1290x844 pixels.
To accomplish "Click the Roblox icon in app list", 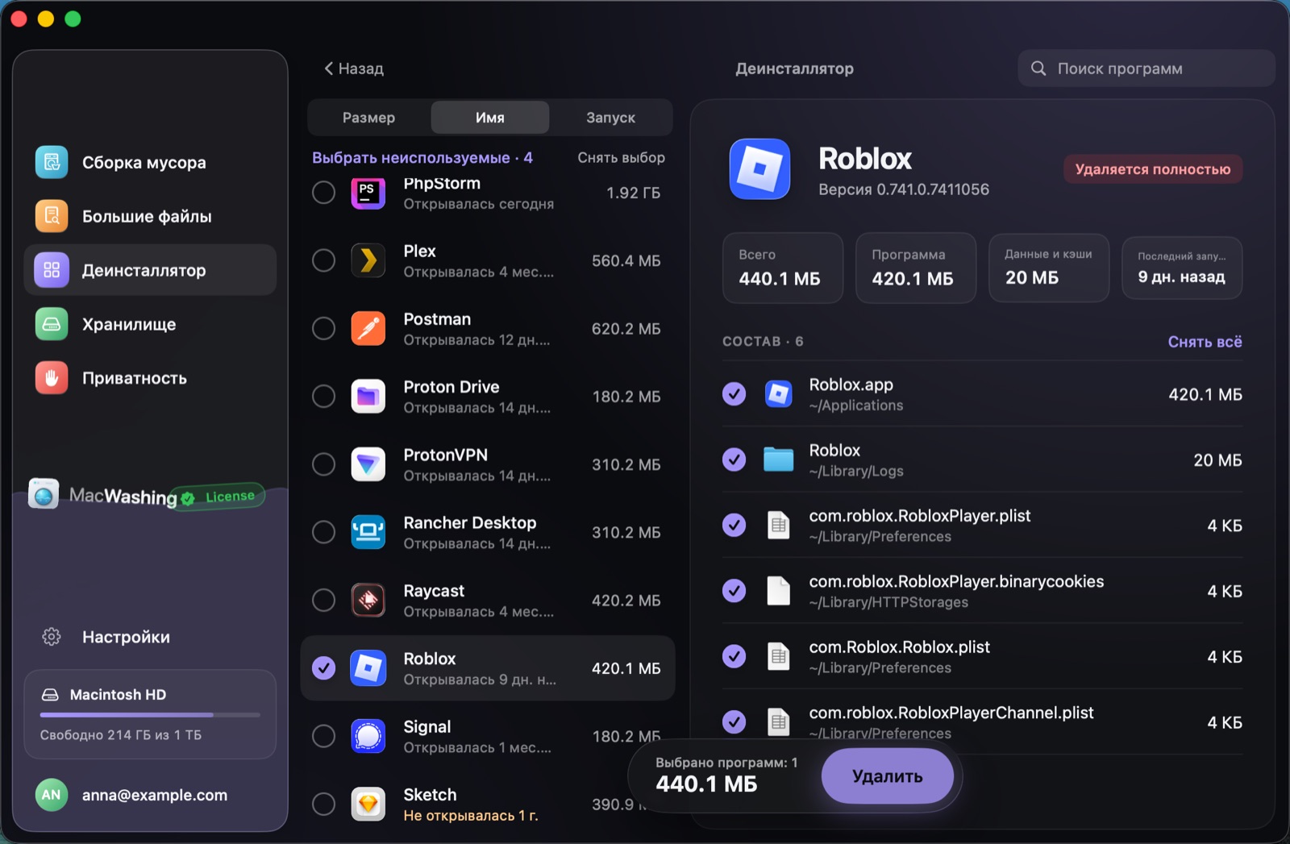I will [x=368, y=668].
